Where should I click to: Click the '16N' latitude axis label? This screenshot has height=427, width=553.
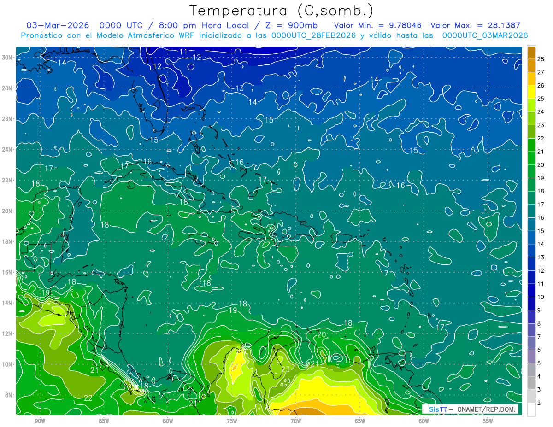click(8, 272)
